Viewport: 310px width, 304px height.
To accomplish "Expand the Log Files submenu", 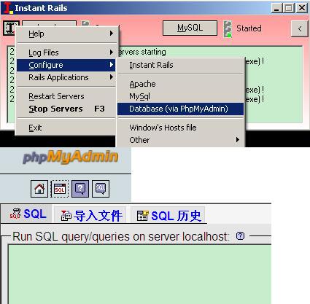I will click(x=66, y=52).
